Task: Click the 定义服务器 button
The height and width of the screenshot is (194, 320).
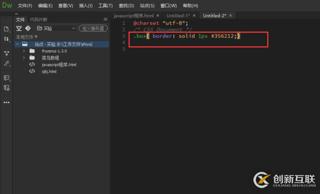Action: click(93, 28)
